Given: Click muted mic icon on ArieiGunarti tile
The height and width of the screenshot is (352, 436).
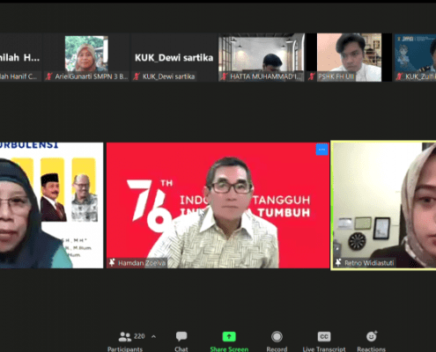Looking at the screenshot, I should pyautogui.click(x=49, y=77).
